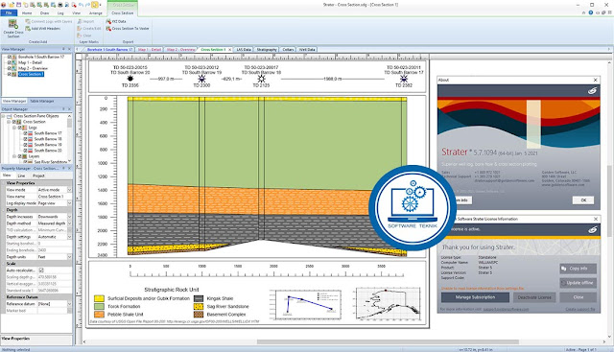Image resolution: width=614 pixels, height=352 pixels.
Task: Toggle visibility of South Barrow 18 log
Action: point(25,139)
